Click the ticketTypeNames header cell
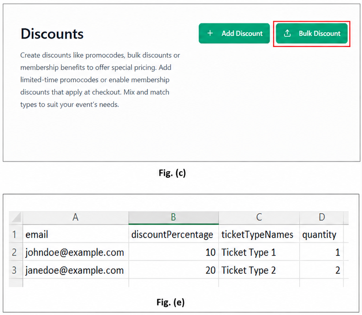 (259, 234)
